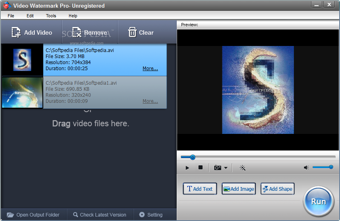This screenshot has height=221, width=340.
Task: Add an image watermark
Action: (239, 189)
